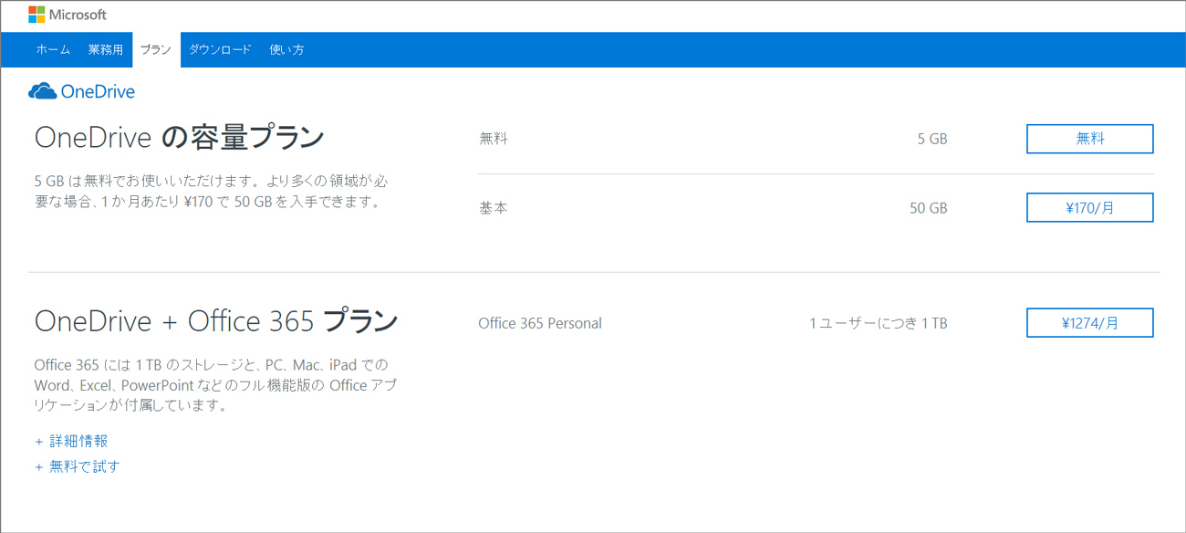This screenshot has width=1186, height=533.
Task: Click the paragraph starting 'Office 365 には 1 TB'
Action: point(216,384)
